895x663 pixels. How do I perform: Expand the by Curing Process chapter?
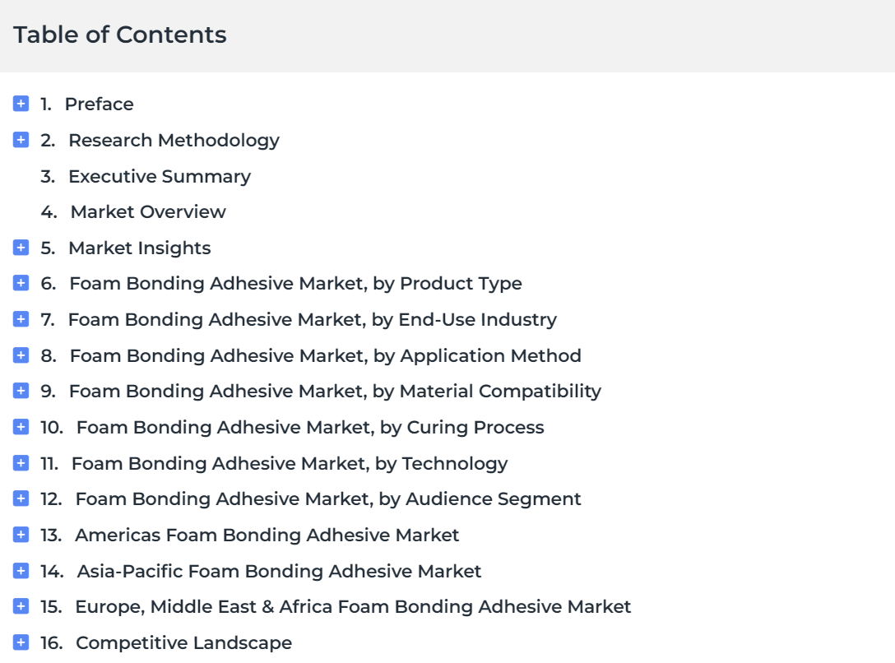tap(21, 426)
